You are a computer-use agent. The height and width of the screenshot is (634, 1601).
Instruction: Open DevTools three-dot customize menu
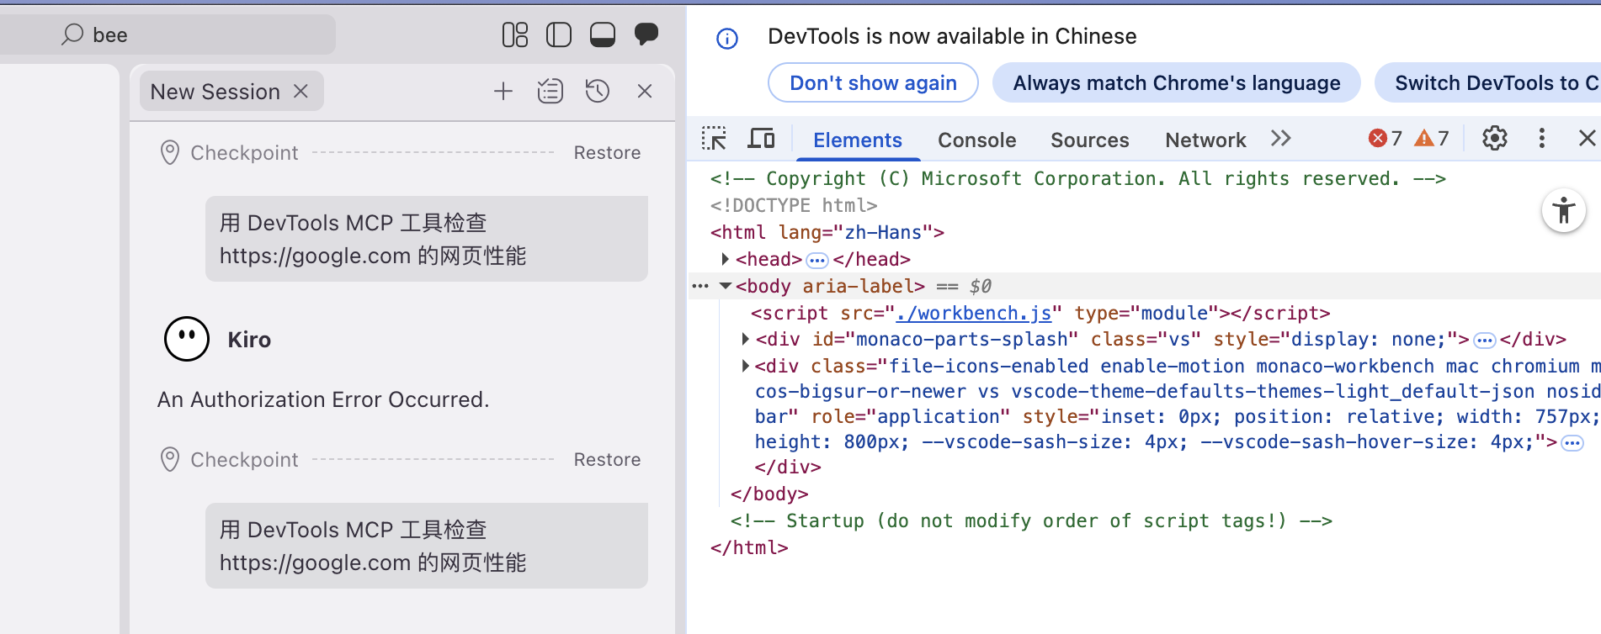tap(1541, 139)
